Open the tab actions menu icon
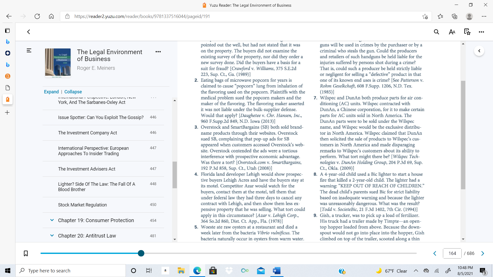The width and height of the screenshot is (493, 277). click(7, 31)
